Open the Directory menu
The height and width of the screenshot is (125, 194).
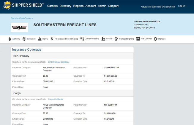tap(65, 6)
